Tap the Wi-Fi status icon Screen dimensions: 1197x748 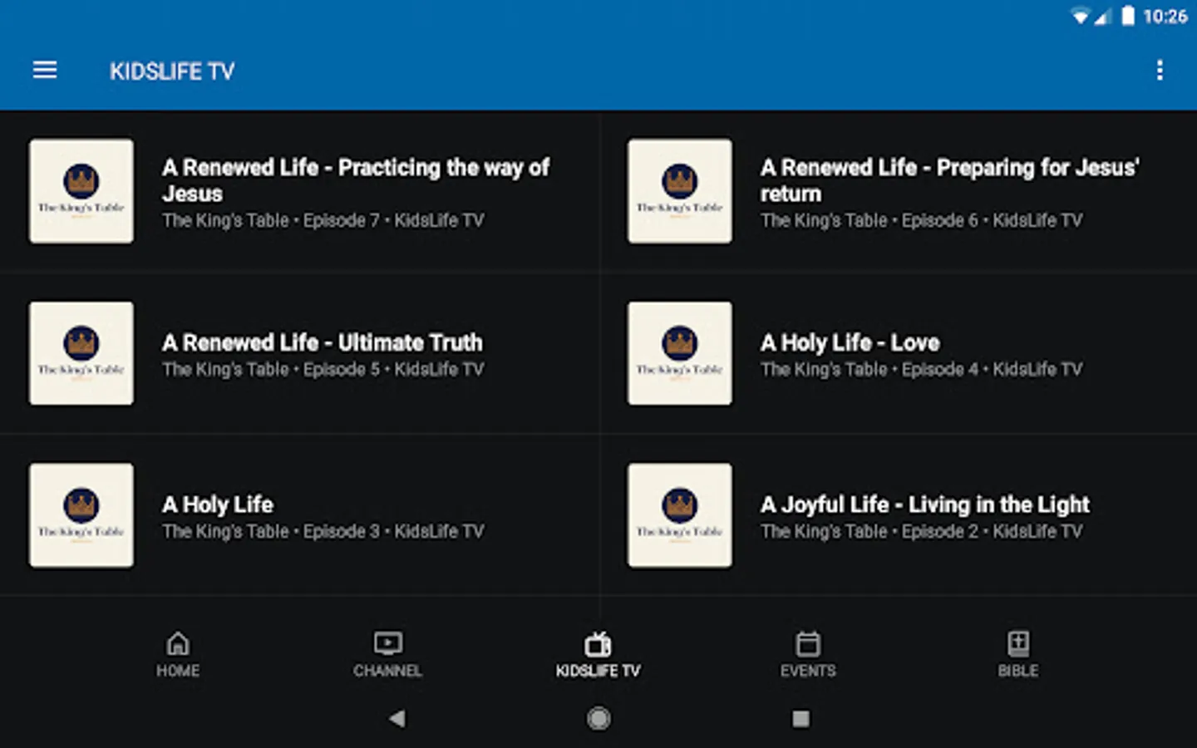pyautogui.click(x=1080, y=17)
